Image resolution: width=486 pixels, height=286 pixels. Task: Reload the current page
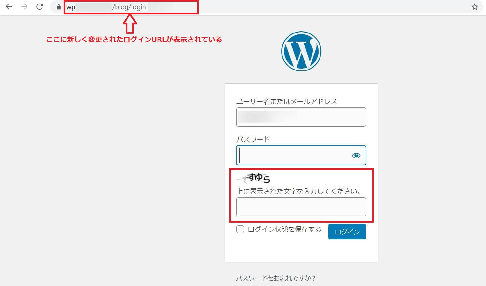40,7
